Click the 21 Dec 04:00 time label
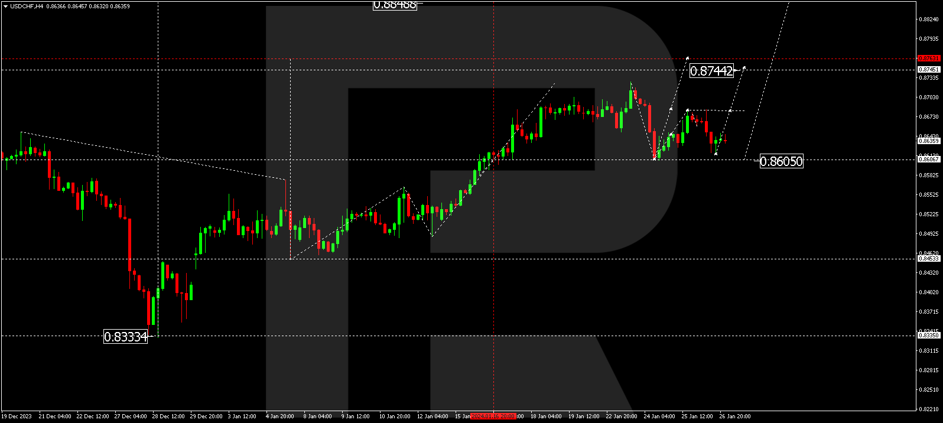This screenshot has width=943, height=423. [55, 417]
